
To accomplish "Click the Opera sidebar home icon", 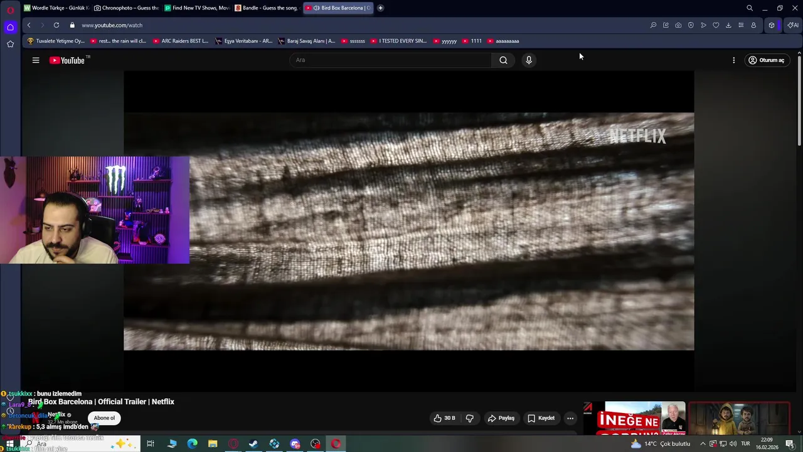I will pyautogui.click(x=10, y=27).
